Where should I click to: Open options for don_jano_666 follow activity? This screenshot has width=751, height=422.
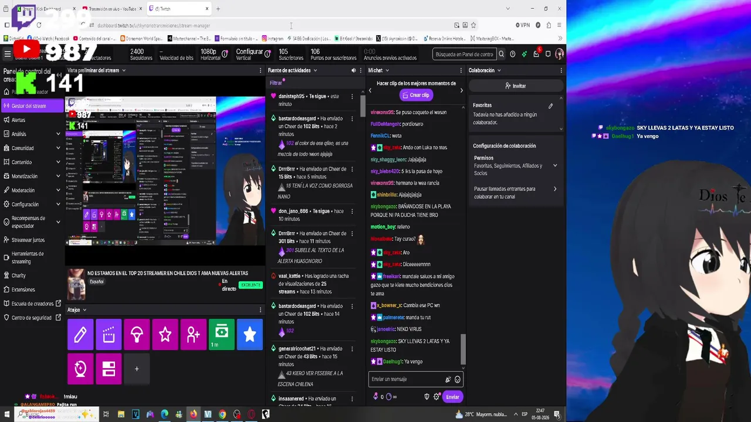(352, 212)
